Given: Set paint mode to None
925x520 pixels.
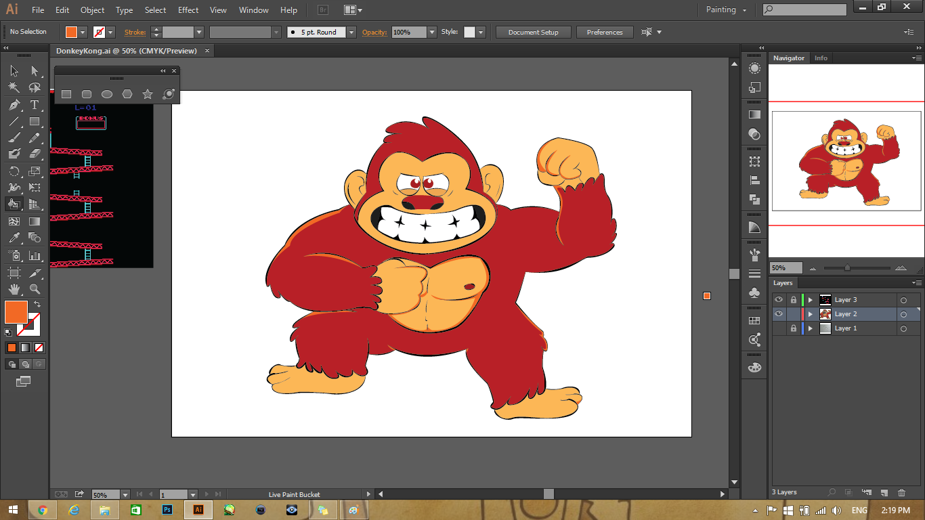Looking at the screenshot, I should (39, 347).
